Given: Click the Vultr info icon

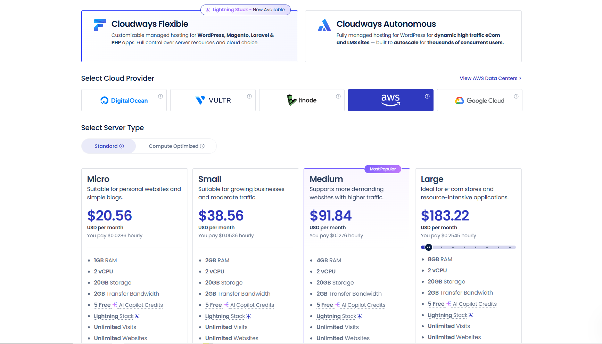Looking at the screenshot, I should point(249,96).
